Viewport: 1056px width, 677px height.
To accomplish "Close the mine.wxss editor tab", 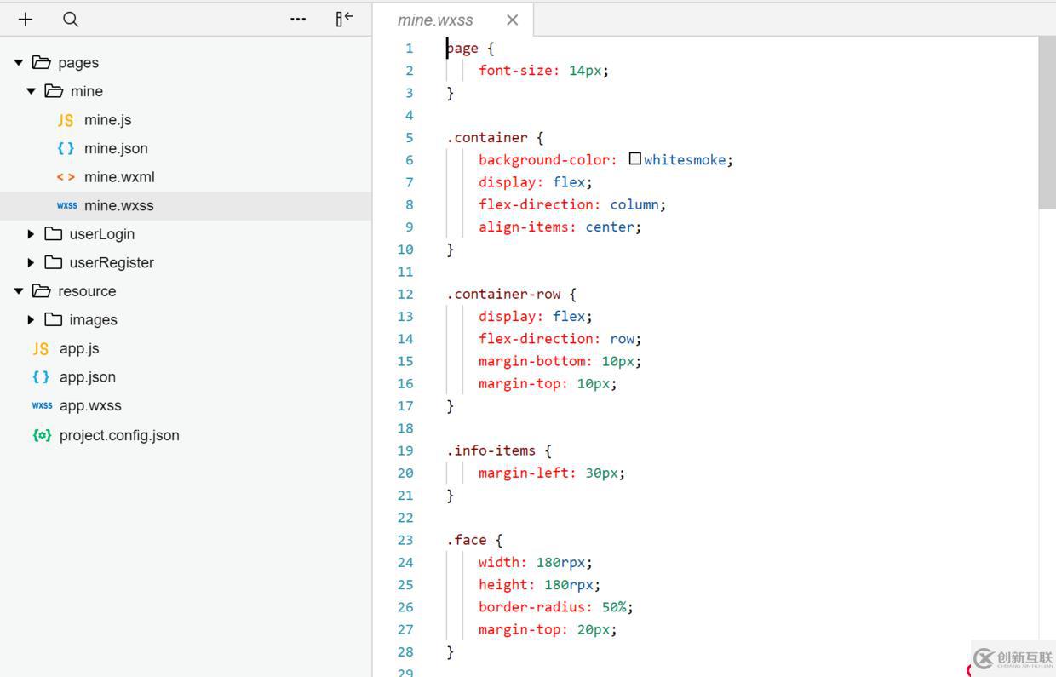I will [512, 20].
